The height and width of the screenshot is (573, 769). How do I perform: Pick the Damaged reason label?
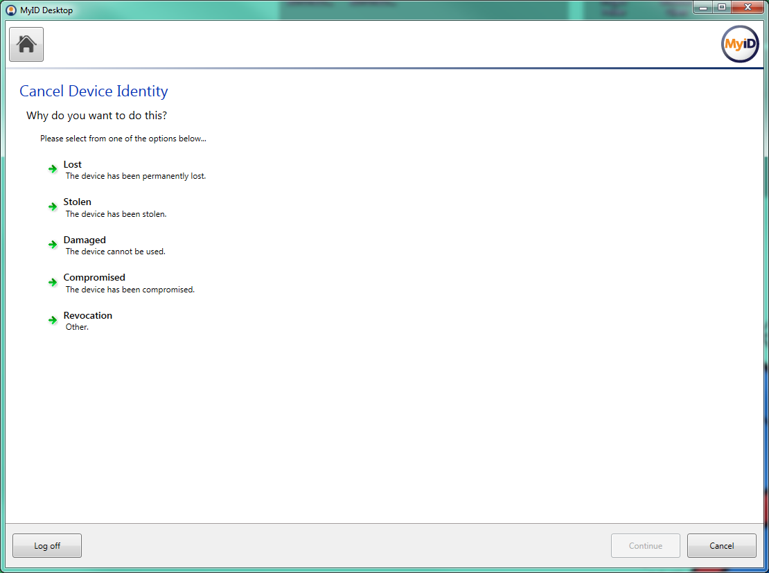(85, 240)
